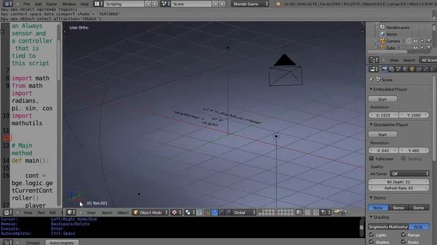Open the screen layout browse icon
The width and height of the screenshot is (437, 245).
[98, 4]
